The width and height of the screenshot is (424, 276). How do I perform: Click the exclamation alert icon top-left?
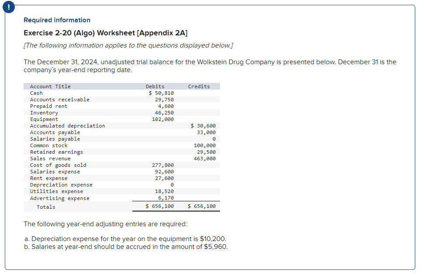[8, 7]
